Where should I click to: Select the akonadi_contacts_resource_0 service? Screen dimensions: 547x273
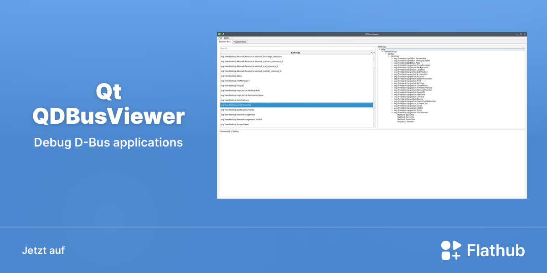coord(296,61)
